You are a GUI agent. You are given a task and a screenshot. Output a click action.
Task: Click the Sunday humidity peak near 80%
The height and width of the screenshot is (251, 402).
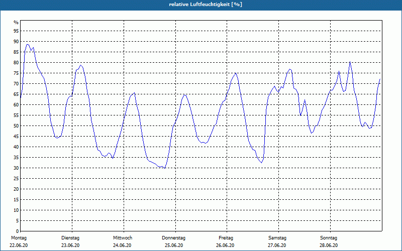tap(350, 62)
